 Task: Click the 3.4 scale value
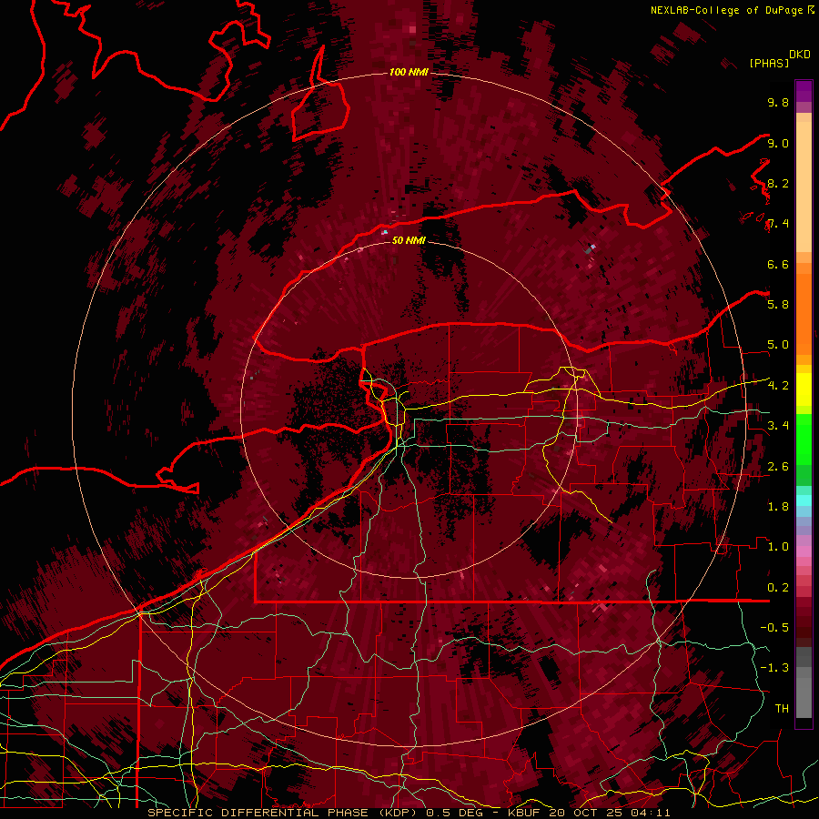pos(778,425)
